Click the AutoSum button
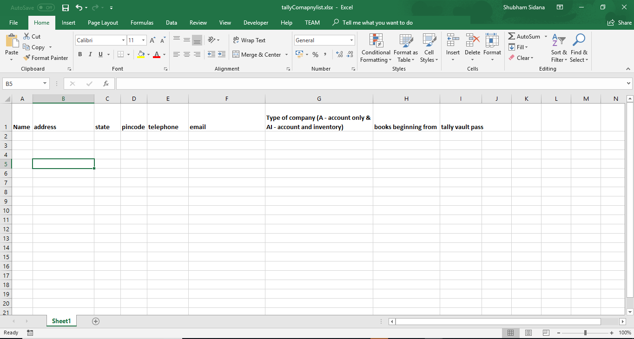Viewport: 634px width, 339px height. pyautogui.click(x=524, y=36)
